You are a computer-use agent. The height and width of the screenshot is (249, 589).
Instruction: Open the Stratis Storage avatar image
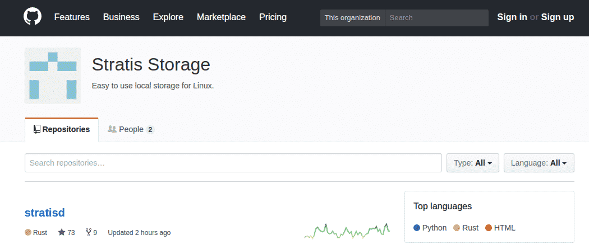point(53,76)
